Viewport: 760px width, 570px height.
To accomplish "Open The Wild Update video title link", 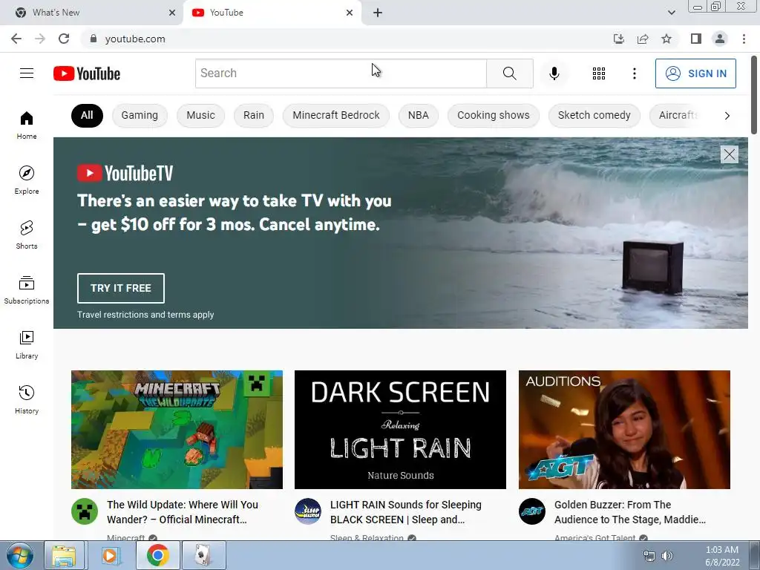I will pyautogui.click(x=183, y=512).
